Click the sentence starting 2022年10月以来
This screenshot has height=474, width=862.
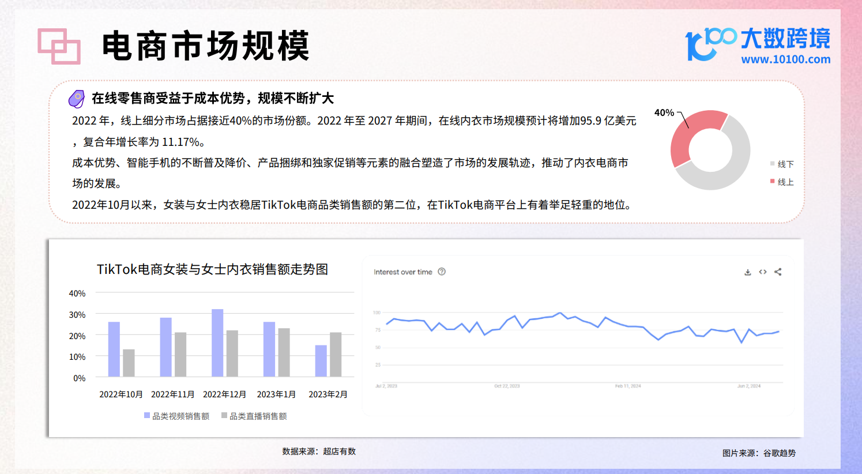(353, 205)
